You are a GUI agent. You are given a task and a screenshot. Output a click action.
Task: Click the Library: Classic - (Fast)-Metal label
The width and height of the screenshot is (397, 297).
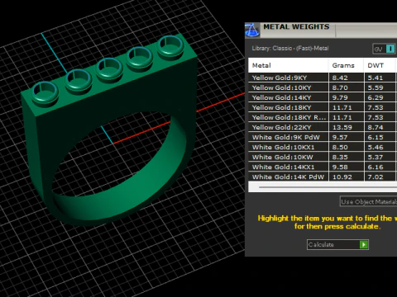290,49
